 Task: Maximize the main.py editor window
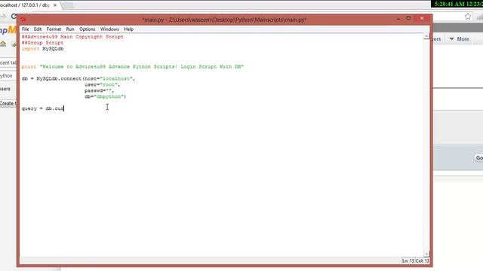tap(408, 18)
